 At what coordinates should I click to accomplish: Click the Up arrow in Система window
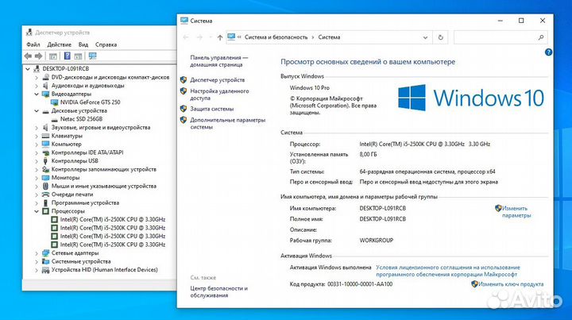[x=219, y=37]
